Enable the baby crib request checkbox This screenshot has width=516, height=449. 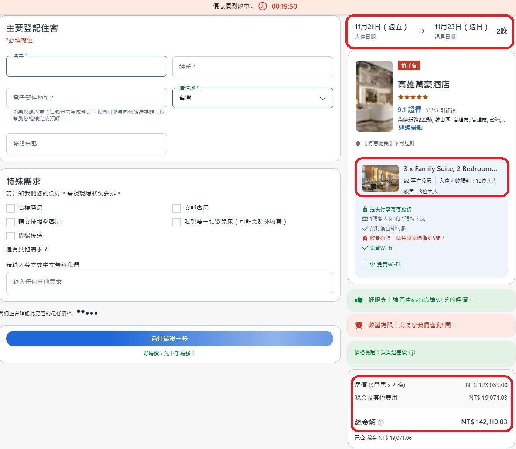176,222
